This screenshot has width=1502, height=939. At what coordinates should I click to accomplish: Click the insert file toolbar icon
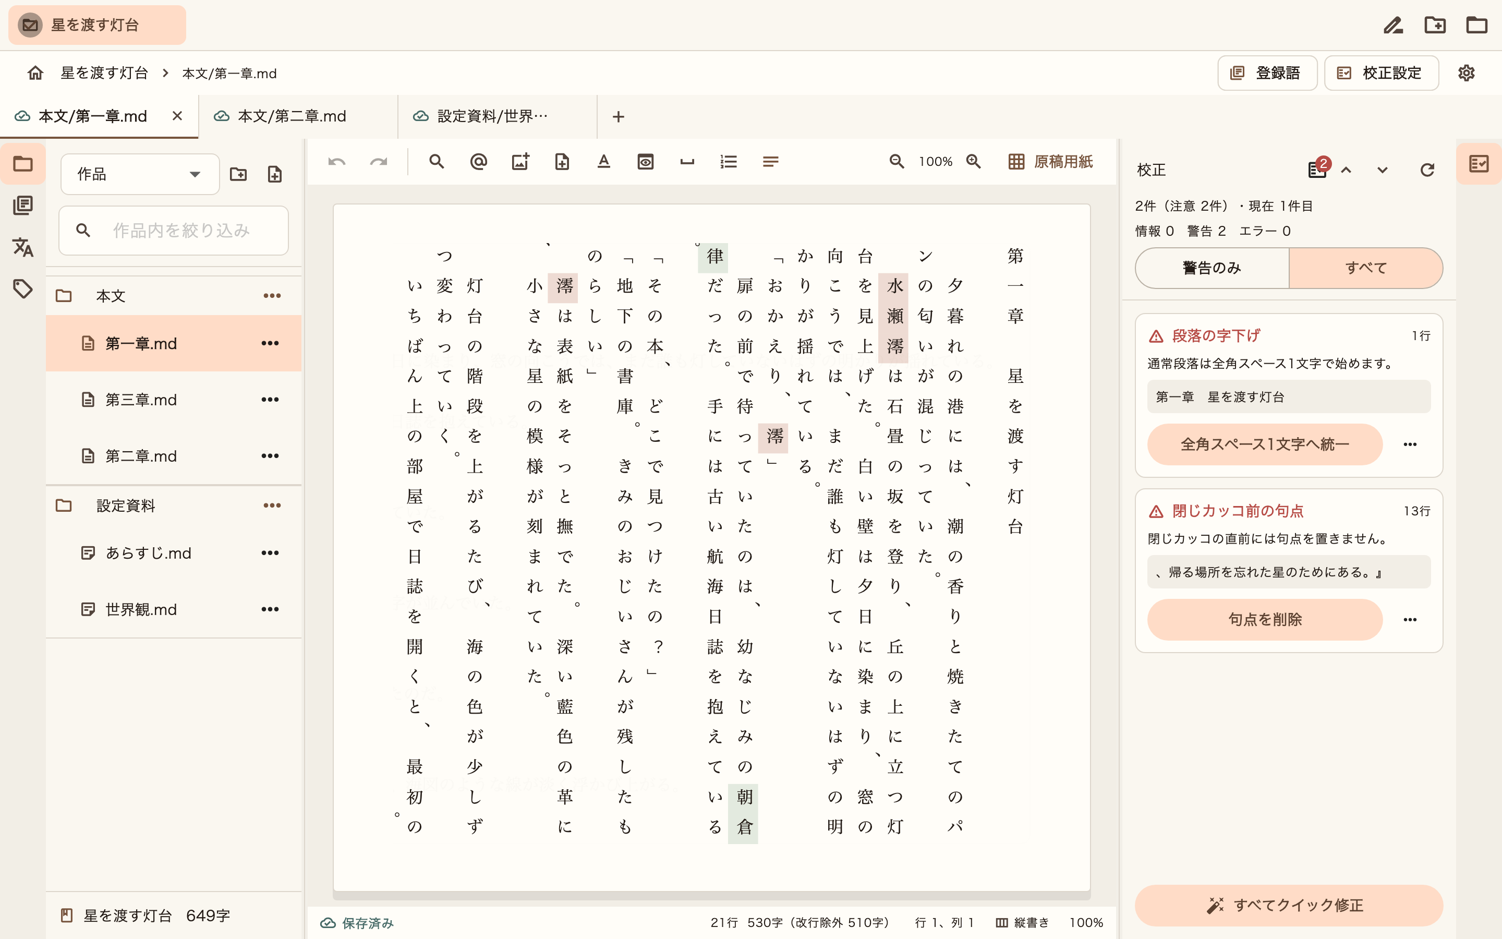(562, 162)
